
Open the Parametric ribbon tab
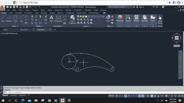click(28, 13)
